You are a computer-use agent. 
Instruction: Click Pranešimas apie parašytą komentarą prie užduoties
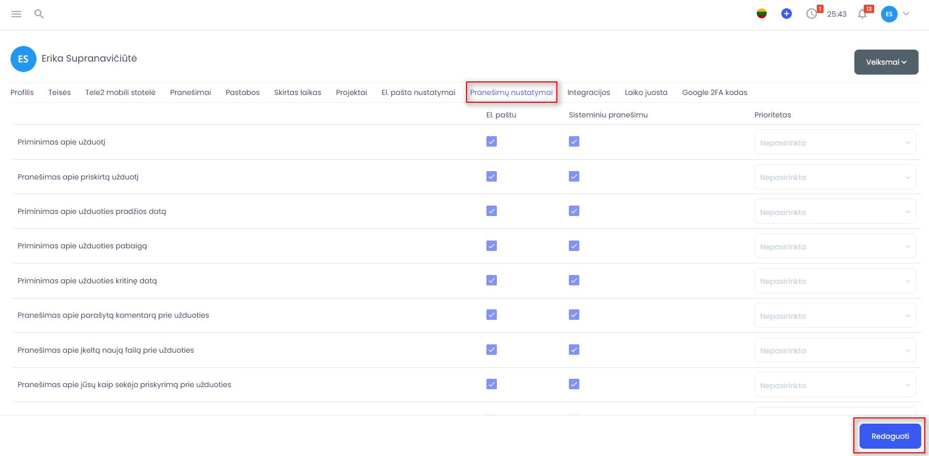(113, 315)
